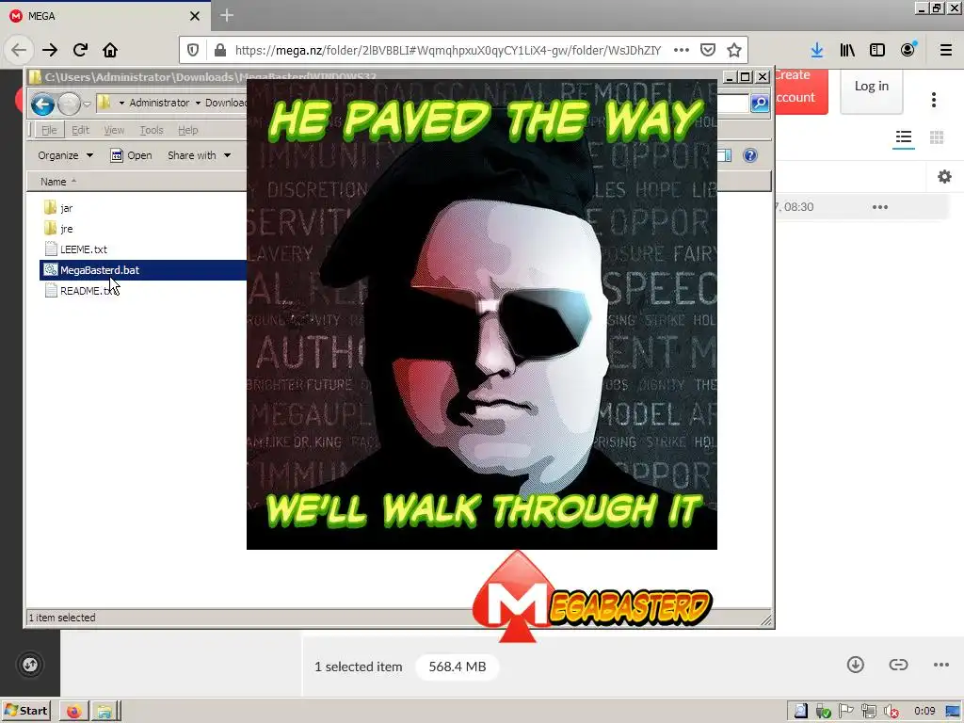The width and height of the screenshot is (964, 723).
Task: Open Firefox library icon
Action: (x=847, y=50)
